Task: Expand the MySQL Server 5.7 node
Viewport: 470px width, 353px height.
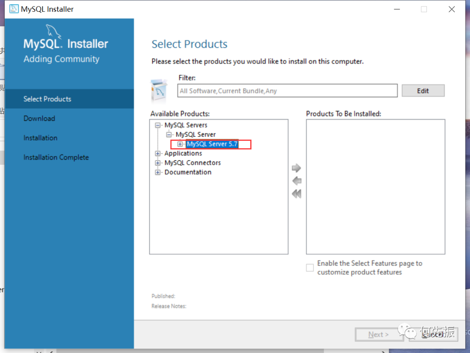Action: coord(180,144)
